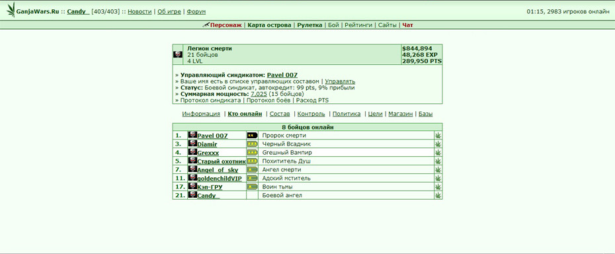615x254 pixels.
Task: Click the rank insignia in goldenchildVIP row
Action: pos(252,178)
